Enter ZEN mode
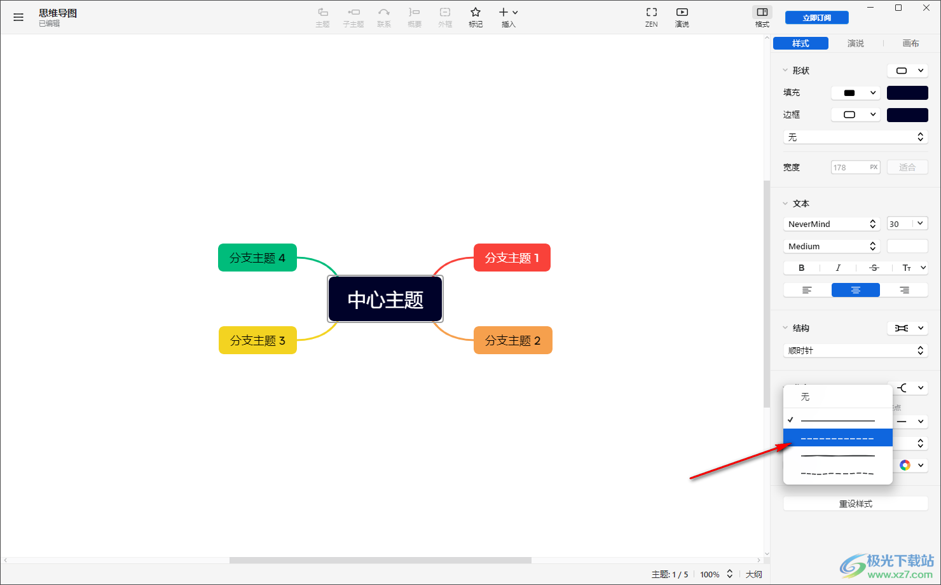 pos(652,17)
